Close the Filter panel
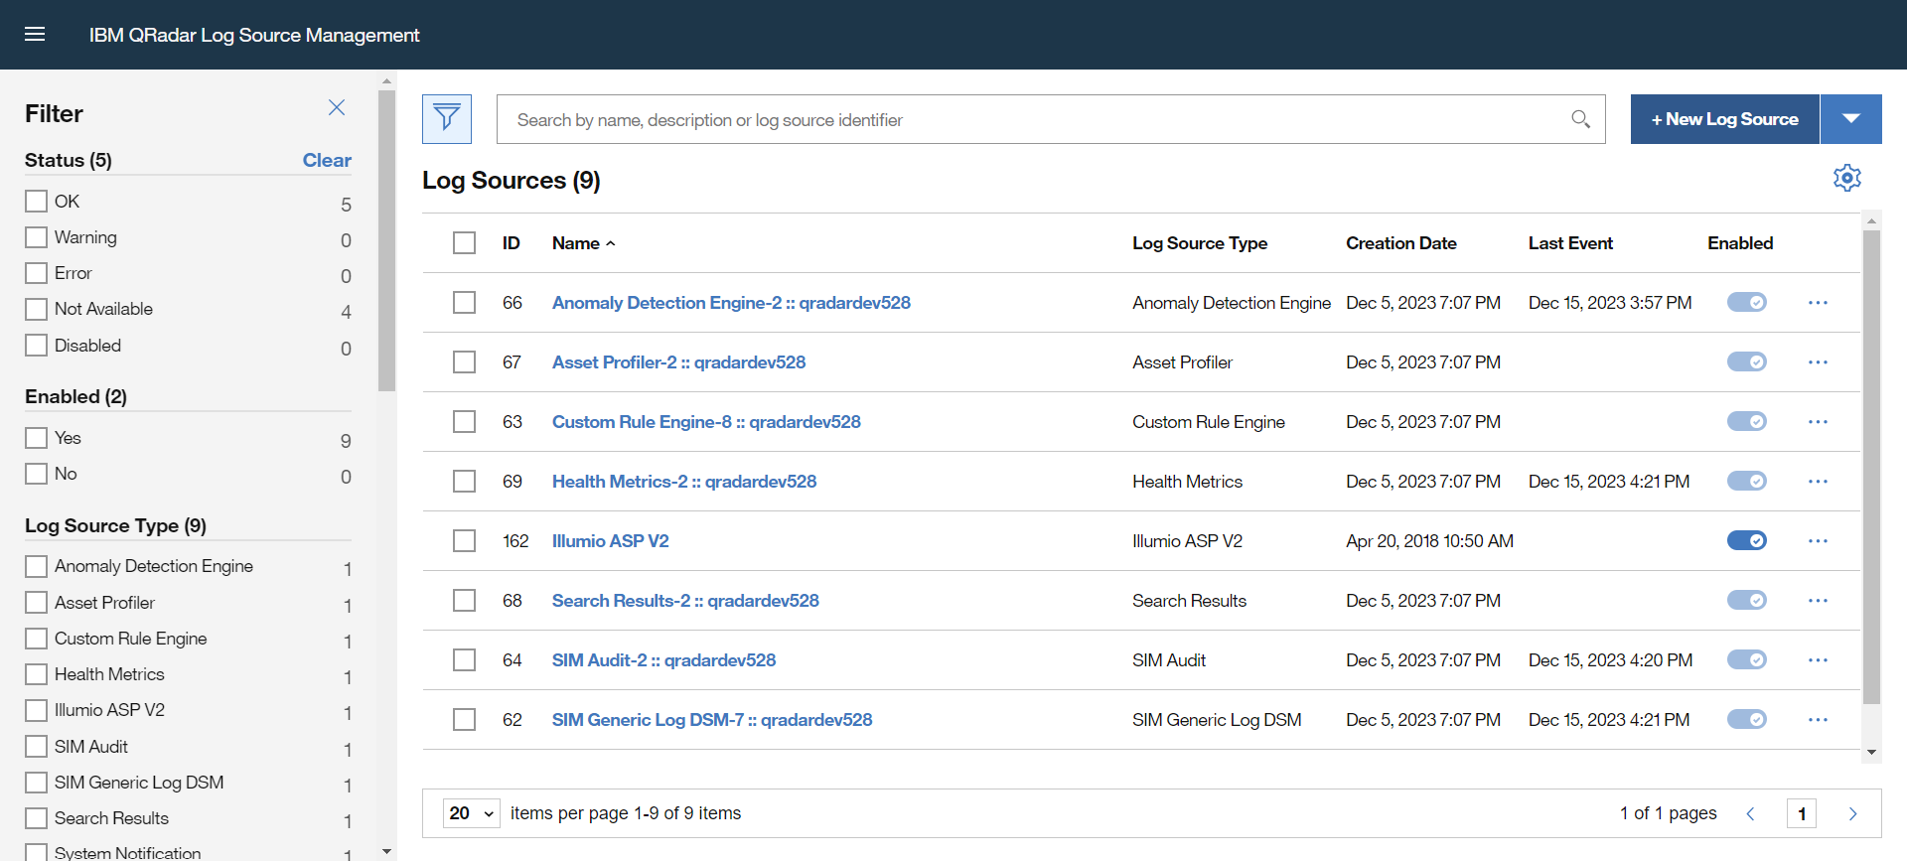 click(x=337, y=107)
